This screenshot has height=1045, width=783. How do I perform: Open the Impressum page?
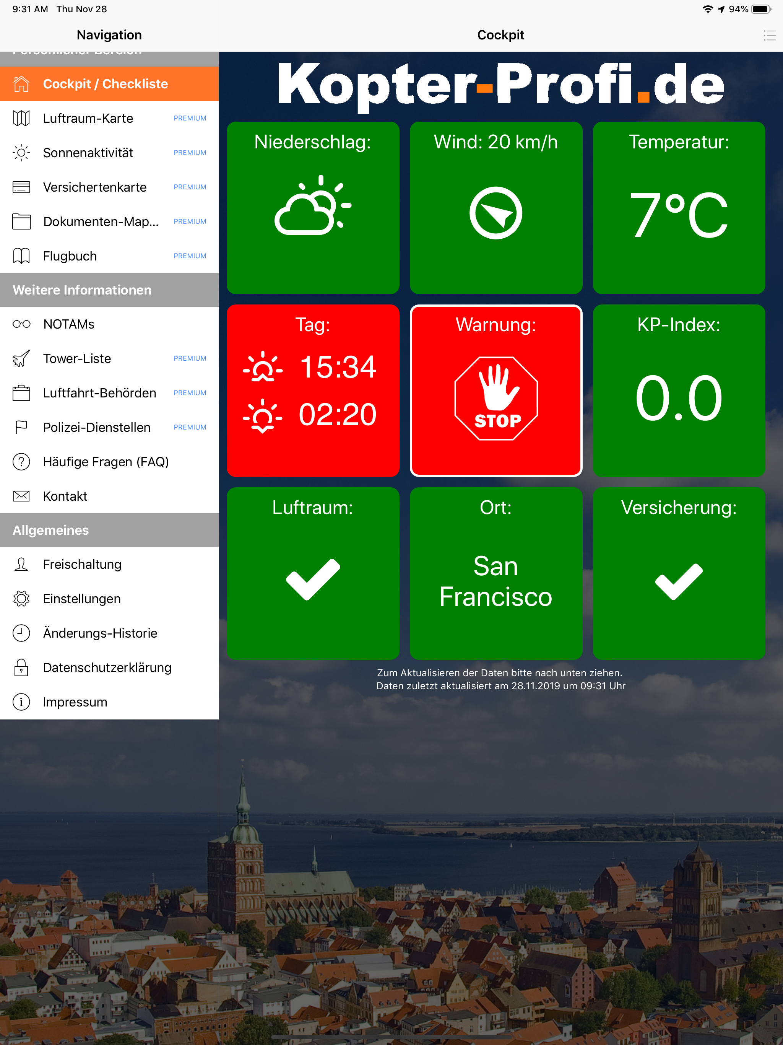110,702
